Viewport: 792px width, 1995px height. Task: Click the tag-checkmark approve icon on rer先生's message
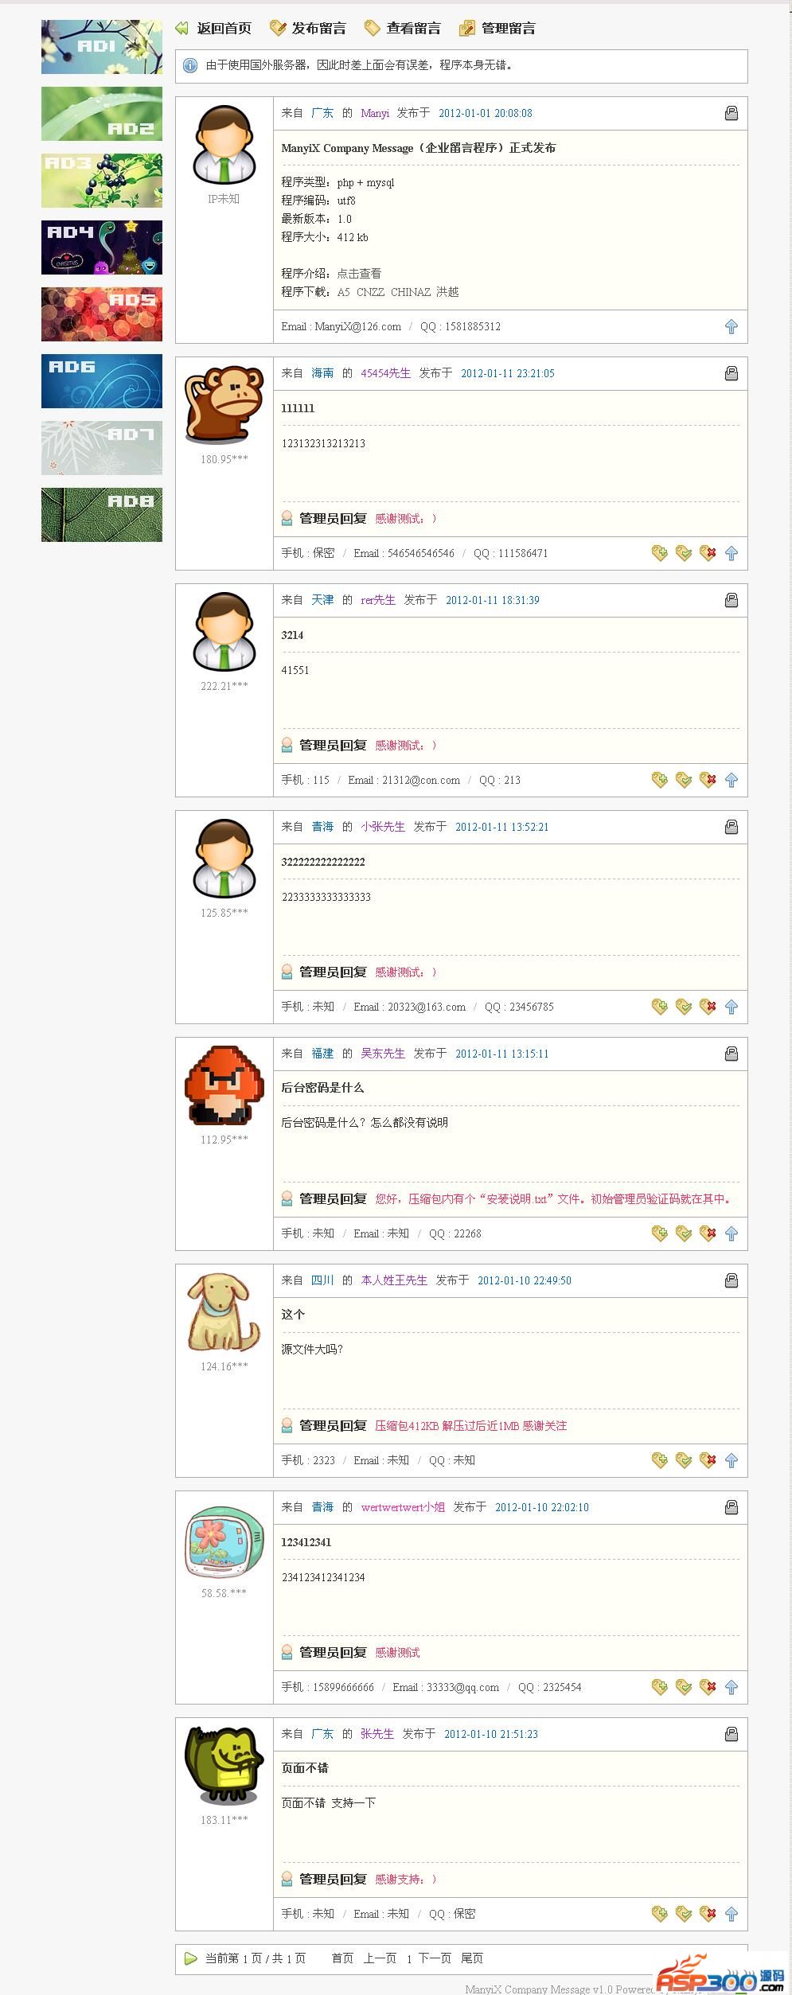coord(683,780)
